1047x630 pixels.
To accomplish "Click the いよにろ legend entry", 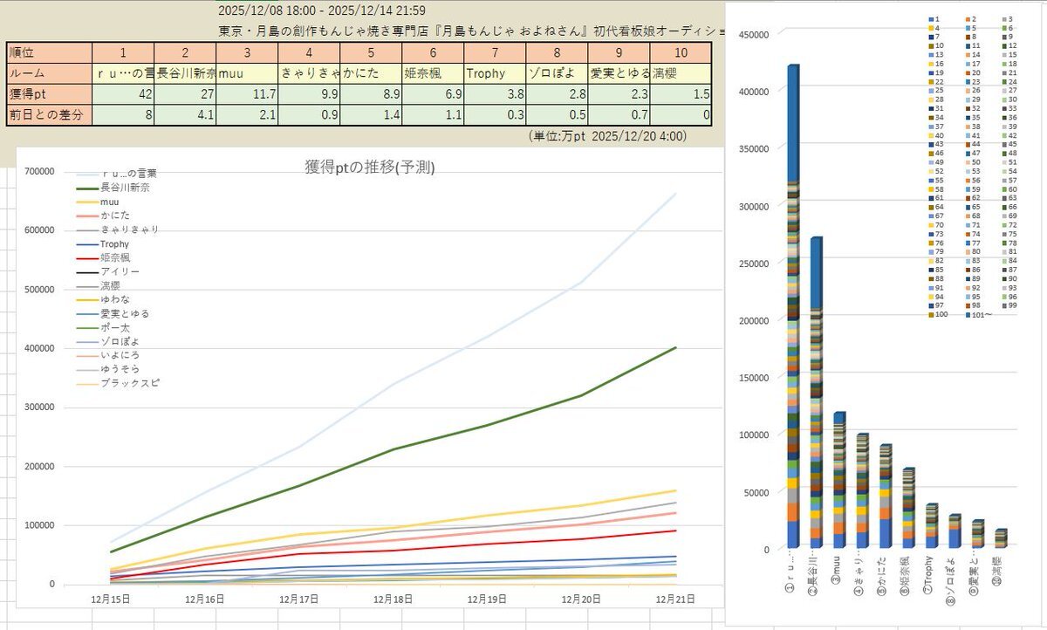I will point(107,355).
